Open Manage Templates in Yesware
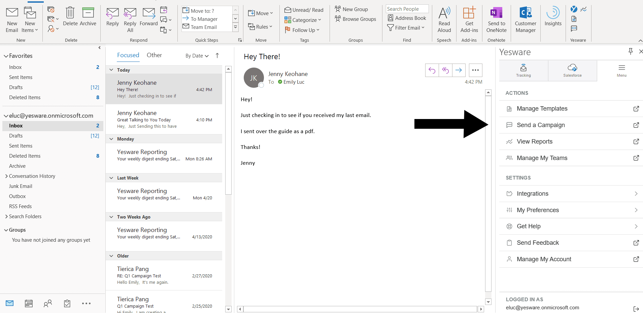Screen dimensions: 643x313 click(x=542, y=109)
